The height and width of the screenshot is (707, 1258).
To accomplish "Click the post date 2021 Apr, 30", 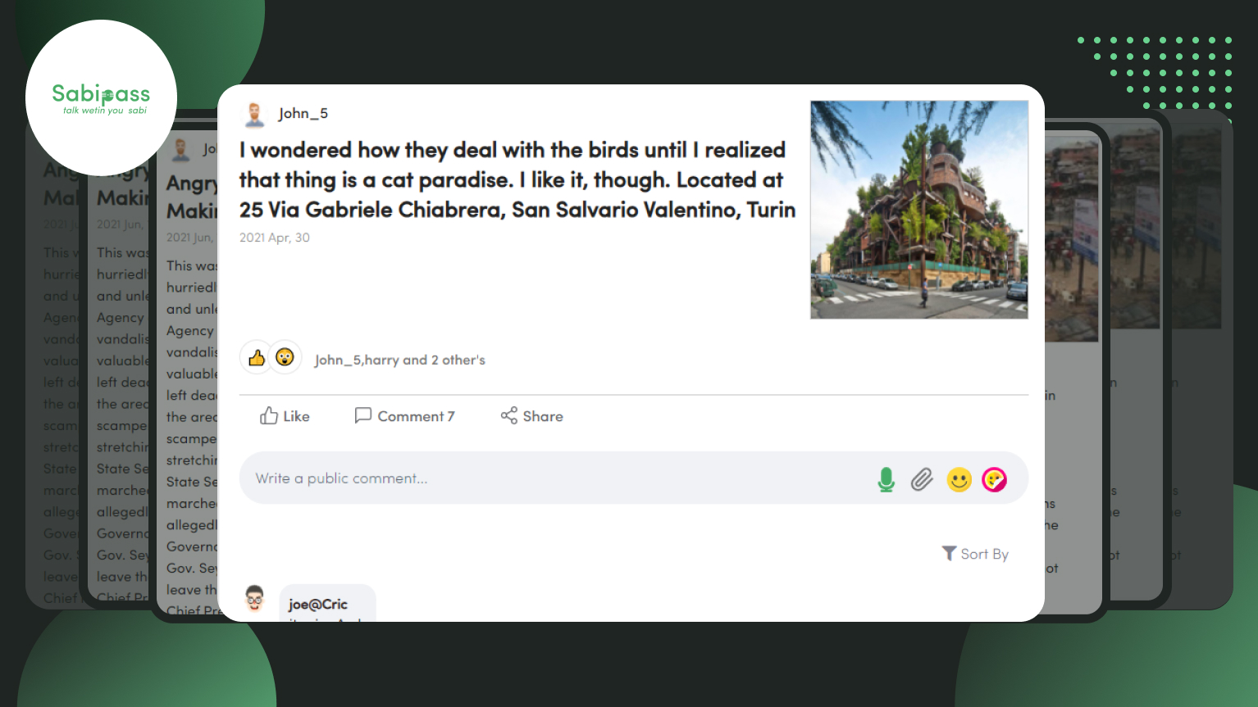I will [x=275, y=238].
